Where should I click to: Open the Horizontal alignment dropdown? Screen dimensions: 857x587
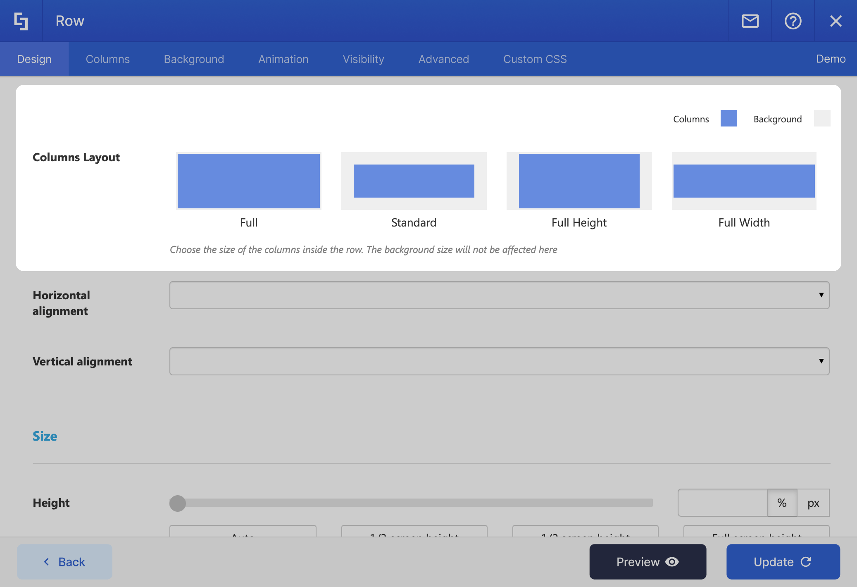point(499,295)
